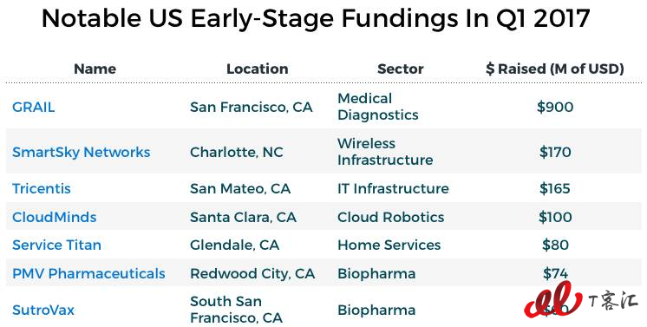
Task: Select the Sector column header
Action: [400, 69]
